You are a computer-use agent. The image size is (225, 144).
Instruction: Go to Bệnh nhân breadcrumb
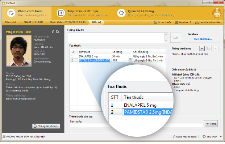[x=11, y=22]
